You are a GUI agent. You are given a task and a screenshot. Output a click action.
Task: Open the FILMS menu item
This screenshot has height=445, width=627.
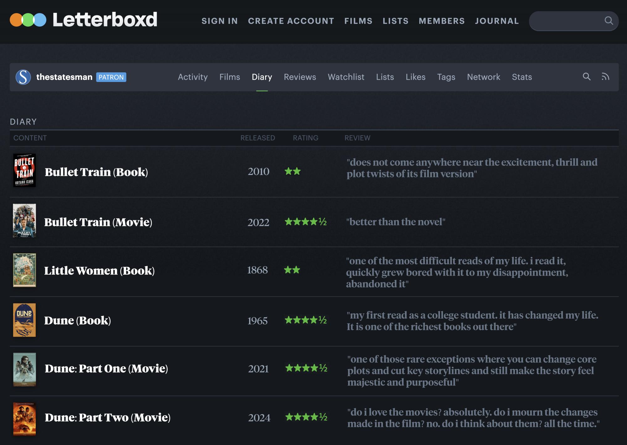[x=358, y=21]
